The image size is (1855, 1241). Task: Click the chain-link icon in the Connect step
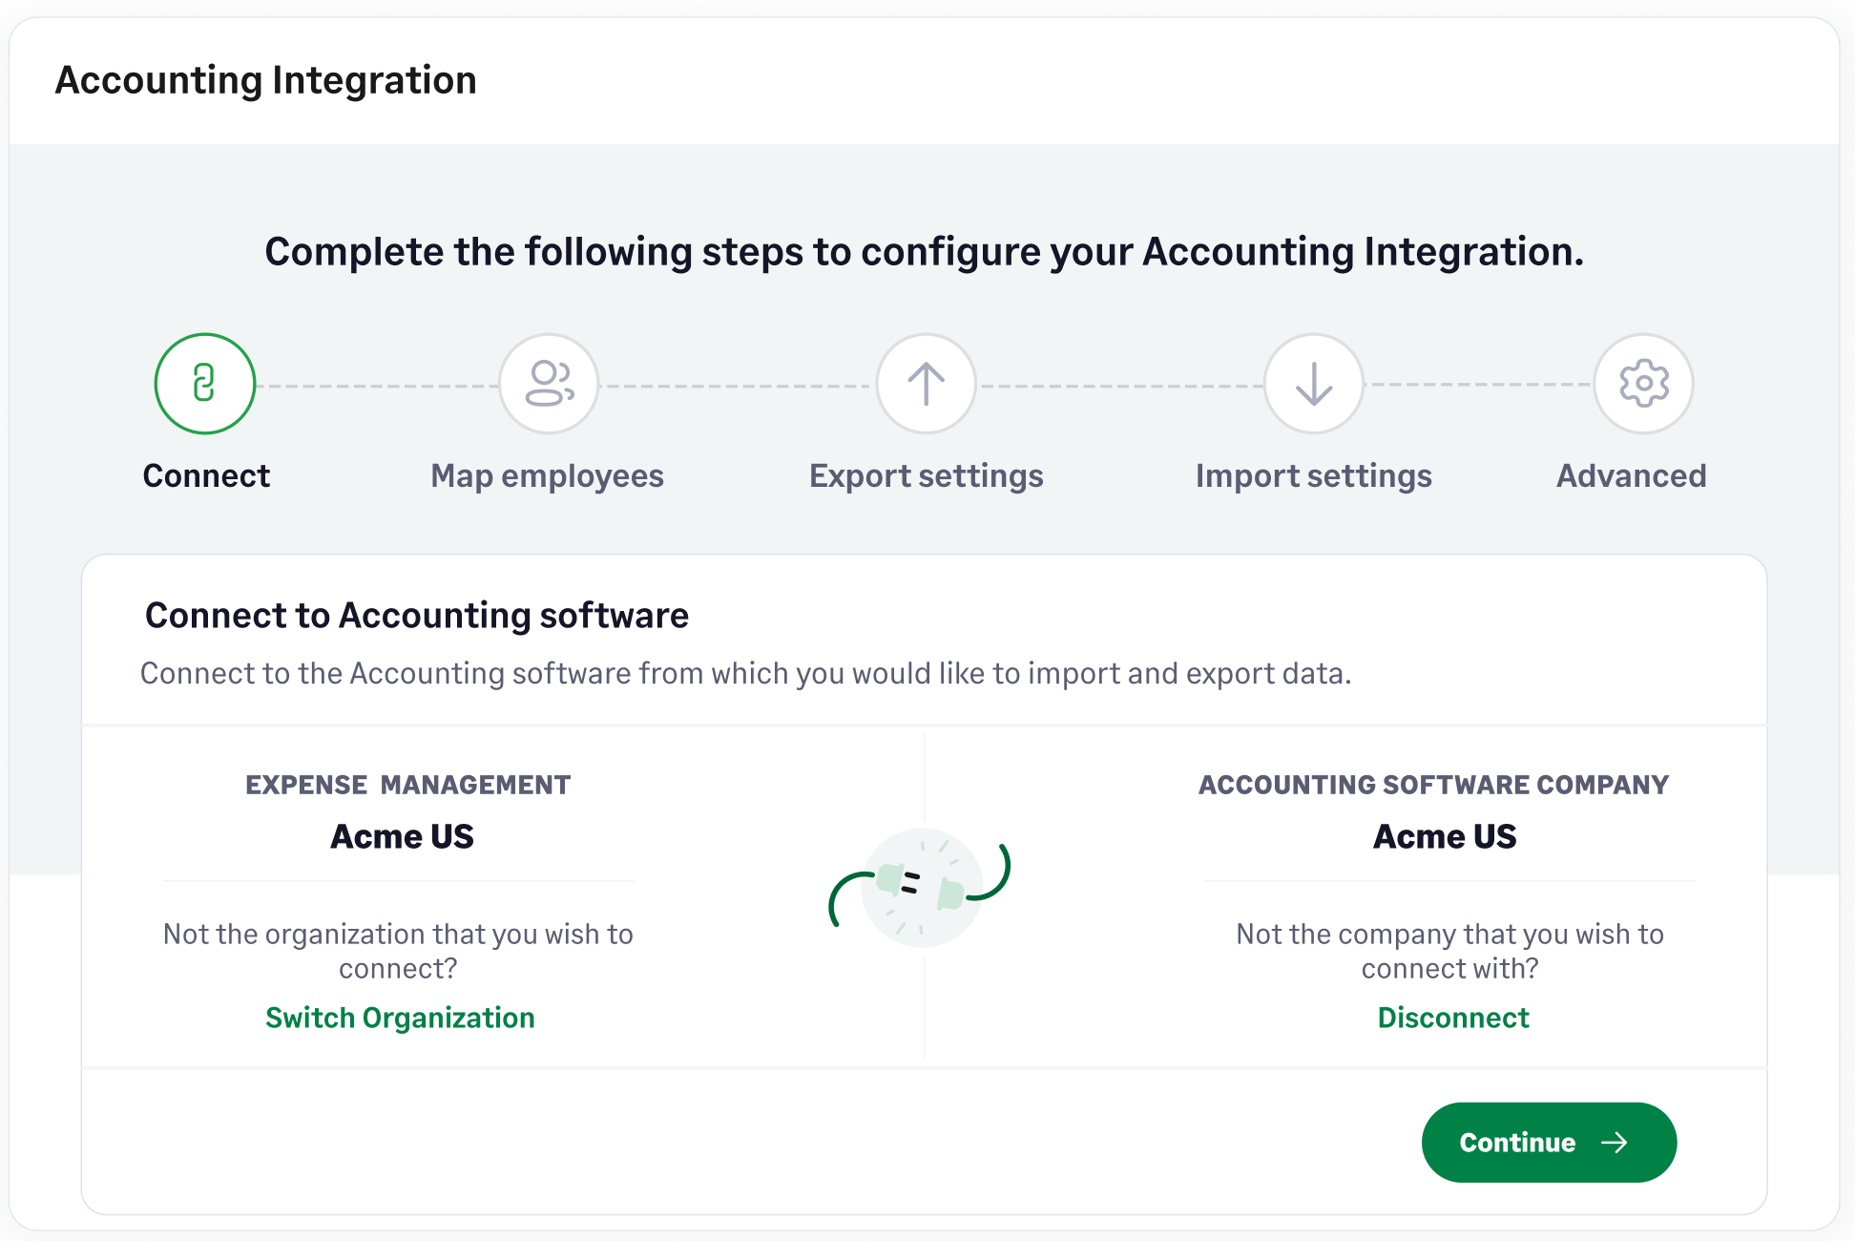pyautogui.click(x=204, y=383)
